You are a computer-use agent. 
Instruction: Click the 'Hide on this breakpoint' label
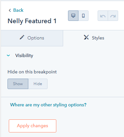32,72
